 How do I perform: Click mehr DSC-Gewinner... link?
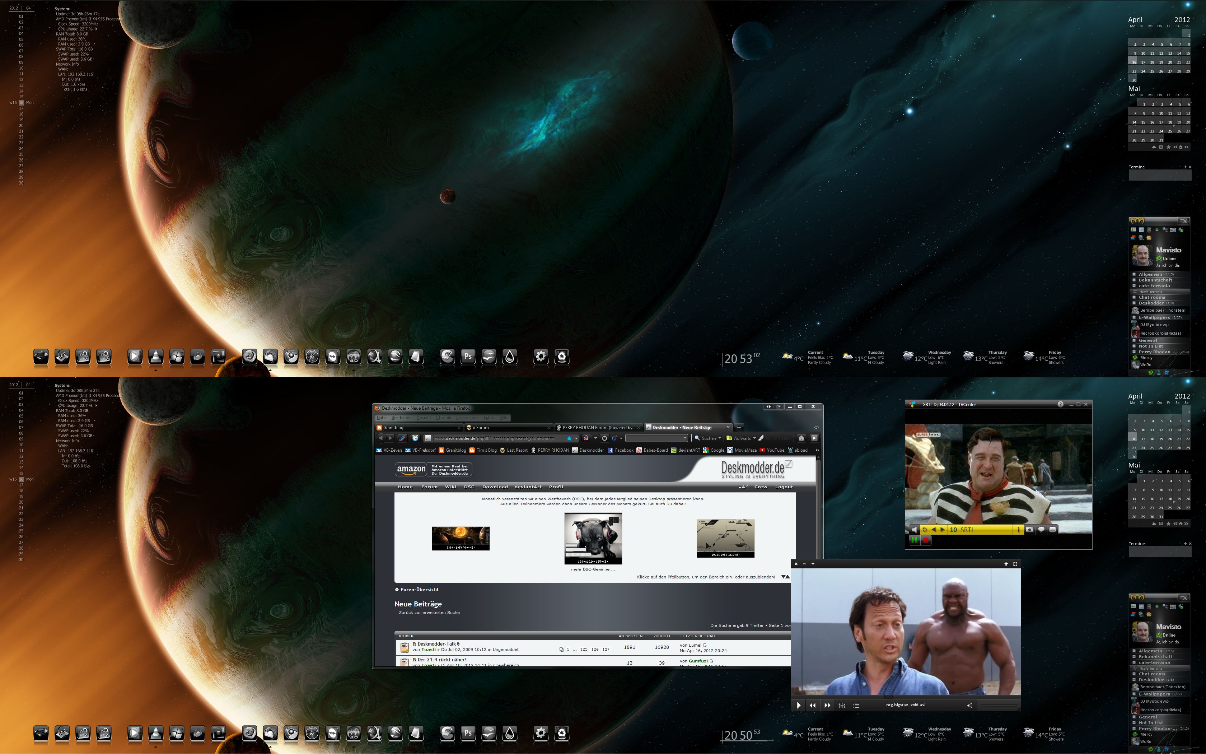(x=593, y=569)
